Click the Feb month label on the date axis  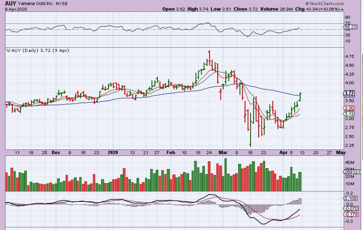click(171, 153)
